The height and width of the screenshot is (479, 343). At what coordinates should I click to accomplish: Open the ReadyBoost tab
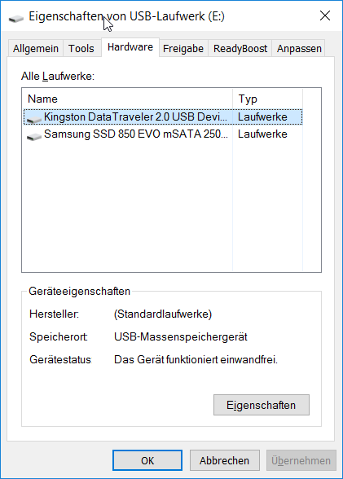click(x=240, y=49)
